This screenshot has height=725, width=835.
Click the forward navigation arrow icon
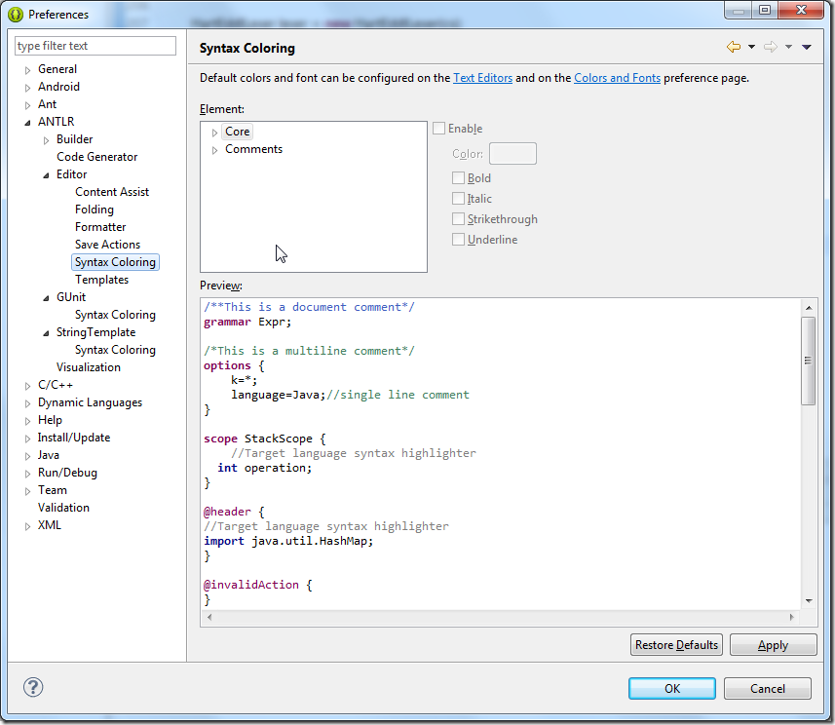(770, 47)
